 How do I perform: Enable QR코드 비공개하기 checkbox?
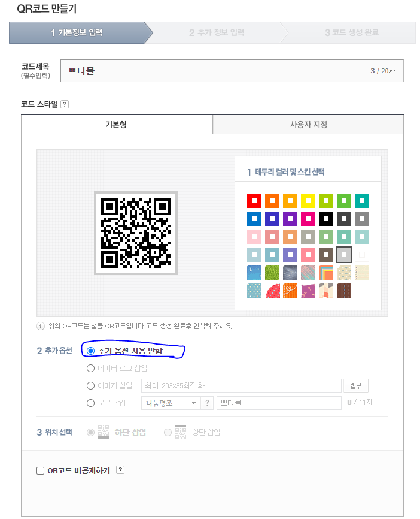pos(40,470)
